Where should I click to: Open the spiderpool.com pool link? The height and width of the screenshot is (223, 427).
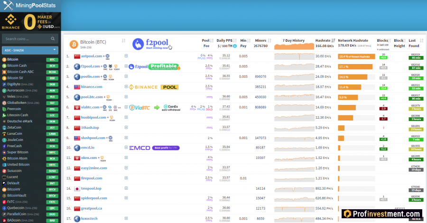pos(94,198)
